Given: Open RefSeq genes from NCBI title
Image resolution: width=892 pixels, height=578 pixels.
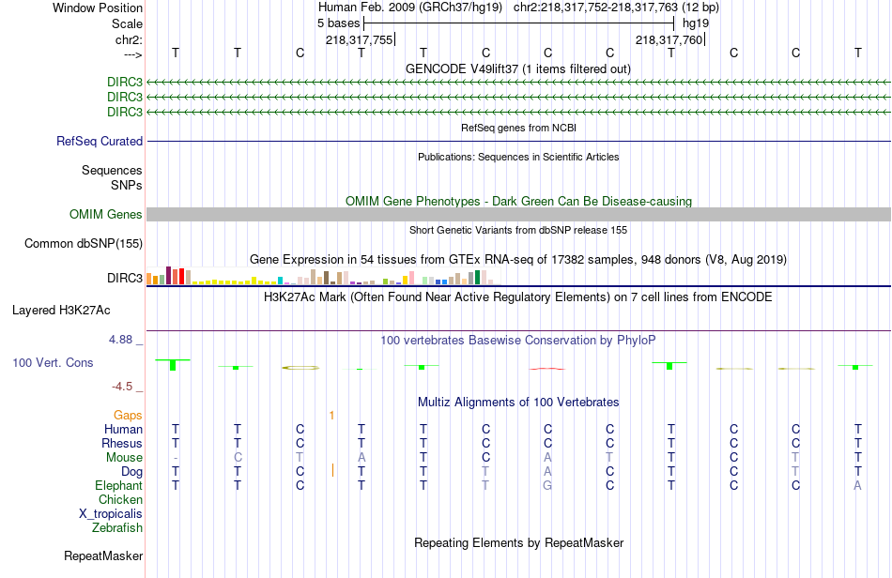Looking at the screenshot, I should click(x=518, y=128).
